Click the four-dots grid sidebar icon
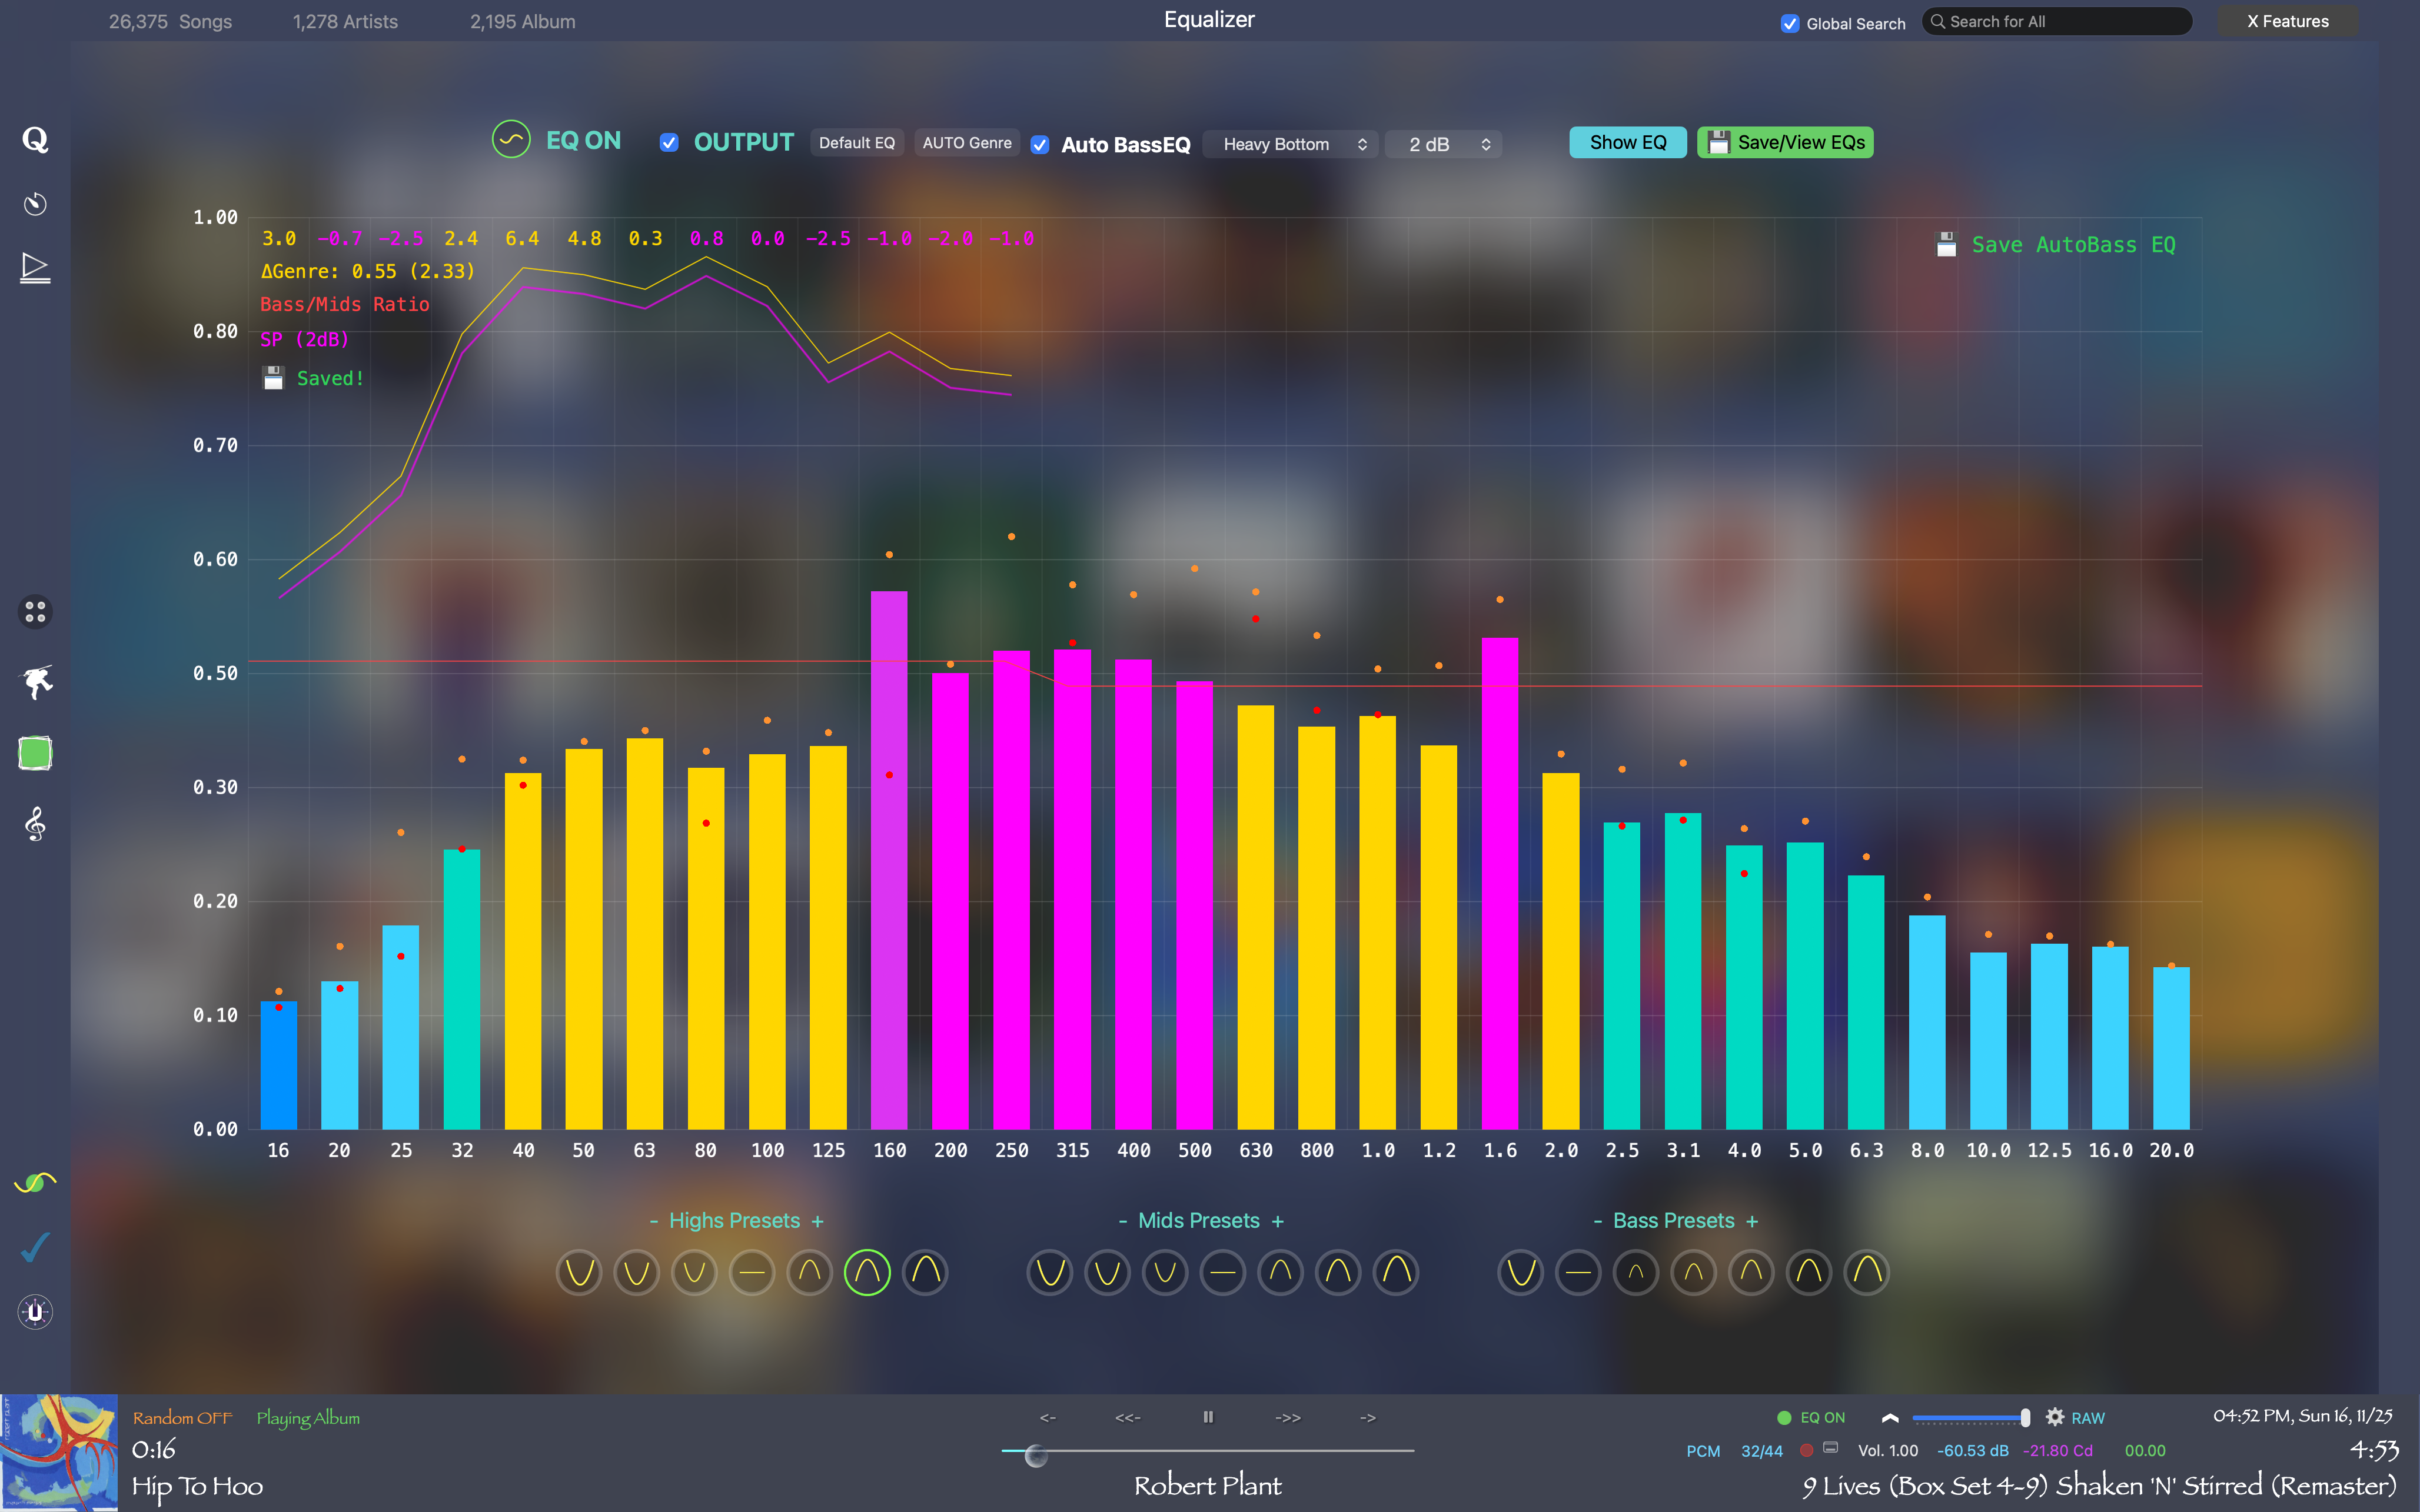The image size is (2420, 1512). 35,612
